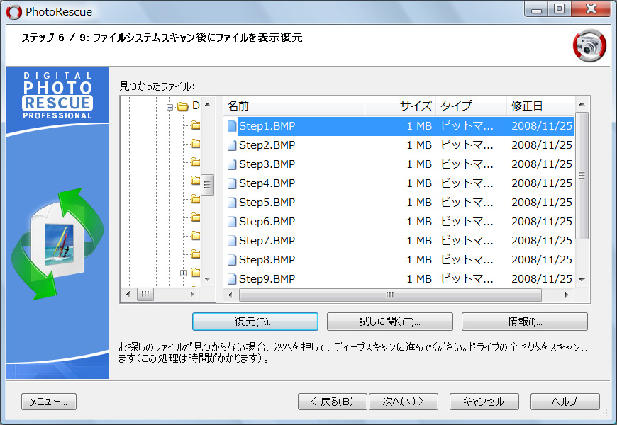This screenshot has width=617, height=425.
Task: Click folder tree horizontal scrollbar thumb
Action: click(145, 294)
